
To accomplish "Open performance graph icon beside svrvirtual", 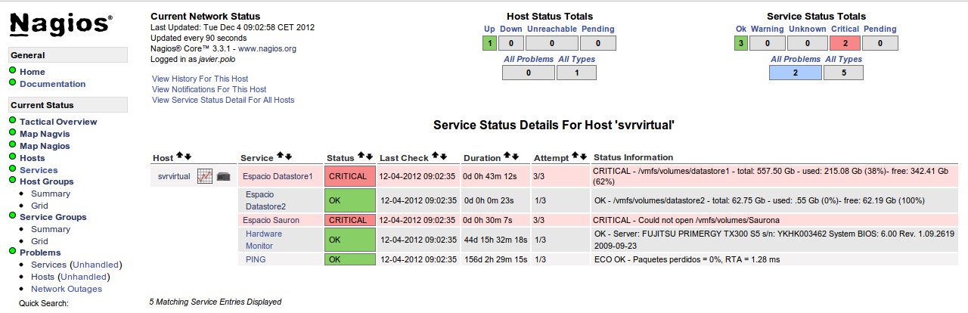I will coord(205,176).
